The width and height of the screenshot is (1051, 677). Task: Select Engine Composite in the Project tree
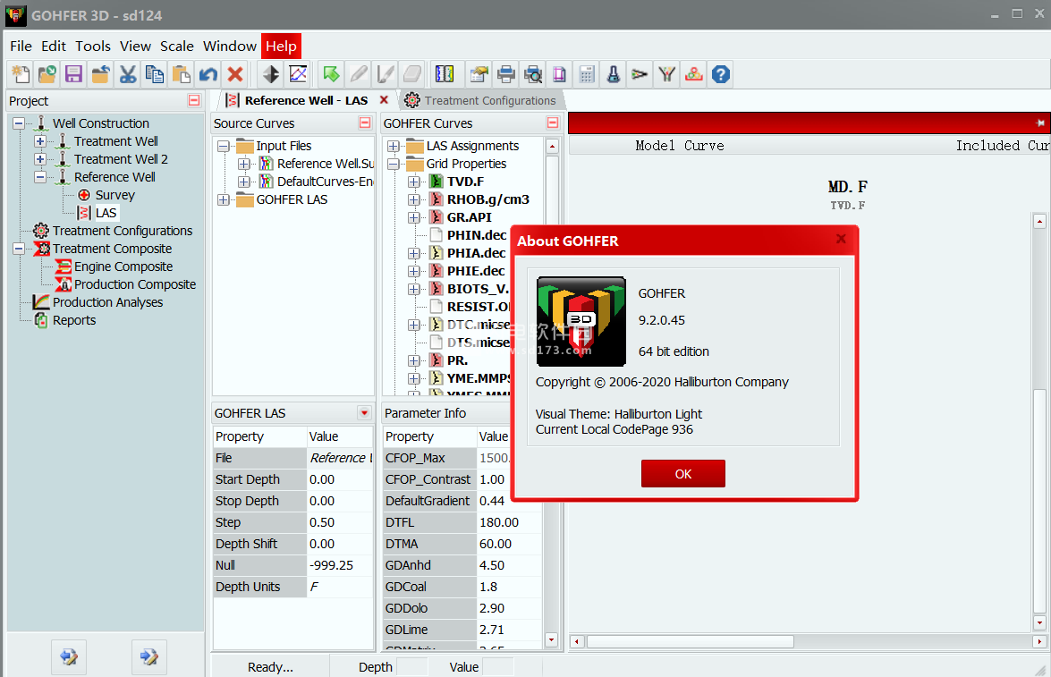(x=123, y=267)
